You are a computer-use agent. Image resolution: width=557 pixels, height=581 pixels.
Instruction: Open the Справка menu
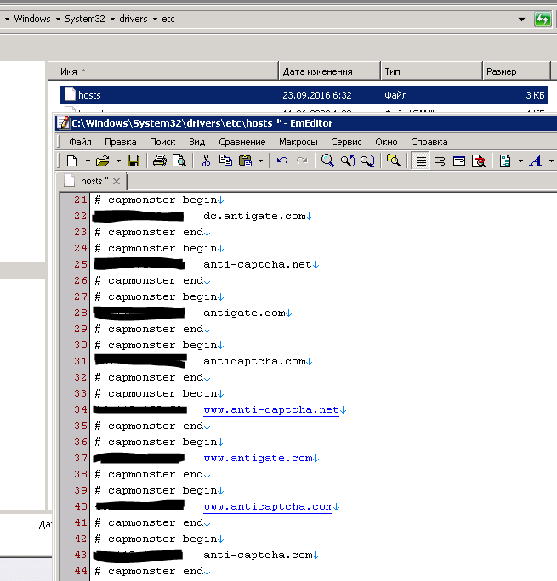(x=429, y=142)
